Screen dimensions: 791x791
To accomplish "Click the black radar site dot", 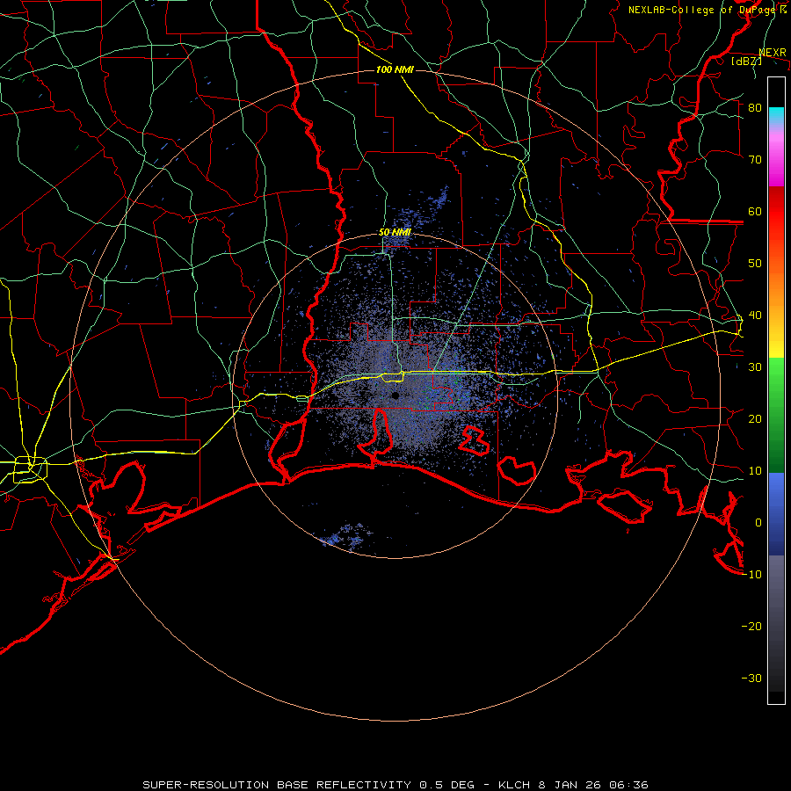I will point(395,395).
